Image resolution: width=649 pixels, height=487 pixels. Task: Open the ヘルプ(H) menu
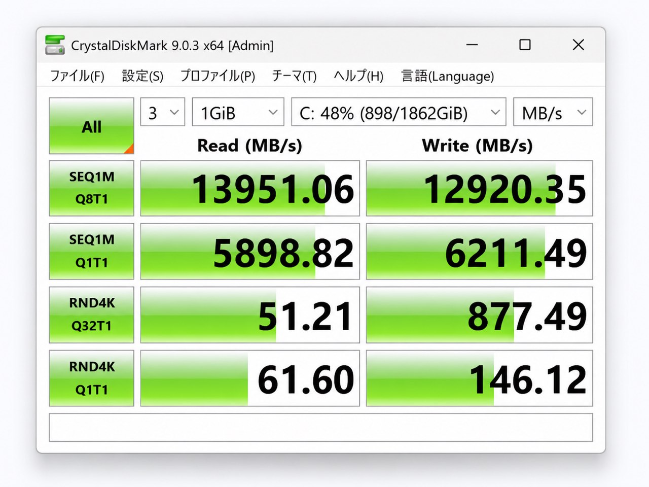358,76
